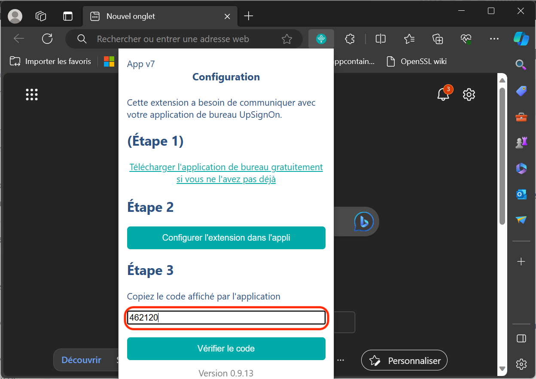Image resolution: width=536 pixels, height=379 pixels.
Task: Toggle split screen view icon
Action: point(380,39)
